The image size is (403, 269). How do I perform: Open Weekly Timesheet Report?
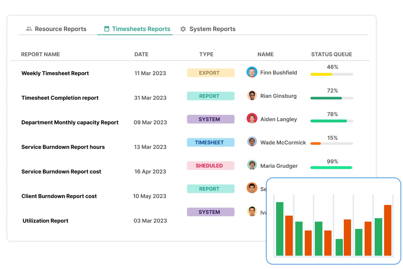tap(55, 73)
